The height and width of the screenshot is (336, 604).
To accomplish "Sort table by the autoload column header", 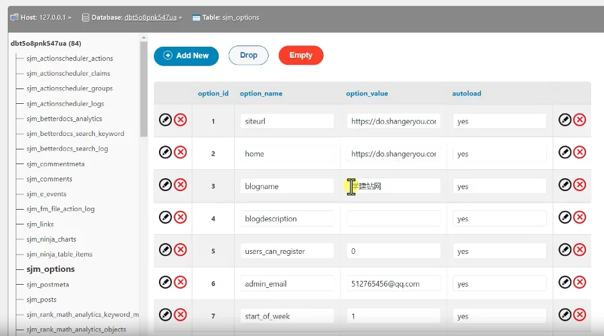I will [x=466, y=93].
